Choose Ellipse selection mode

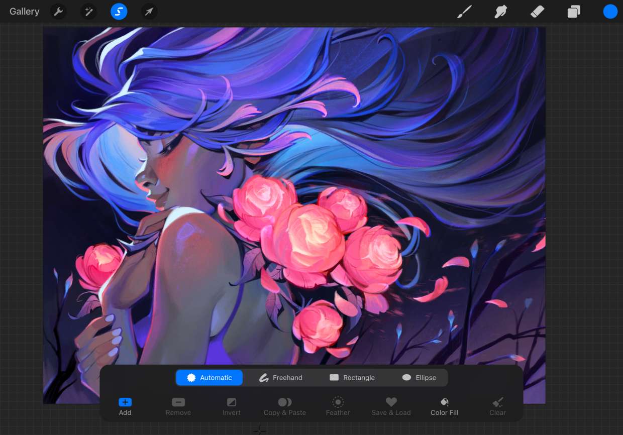[x=419, y=378]
